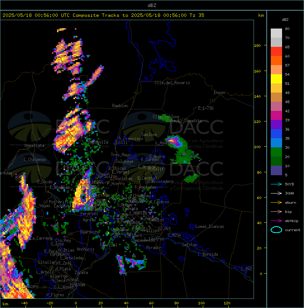The height and width of the screenshot is (308, 304).
Task: Pick the bright yellow swatch in dBZ scale
Action: point(276,79)
